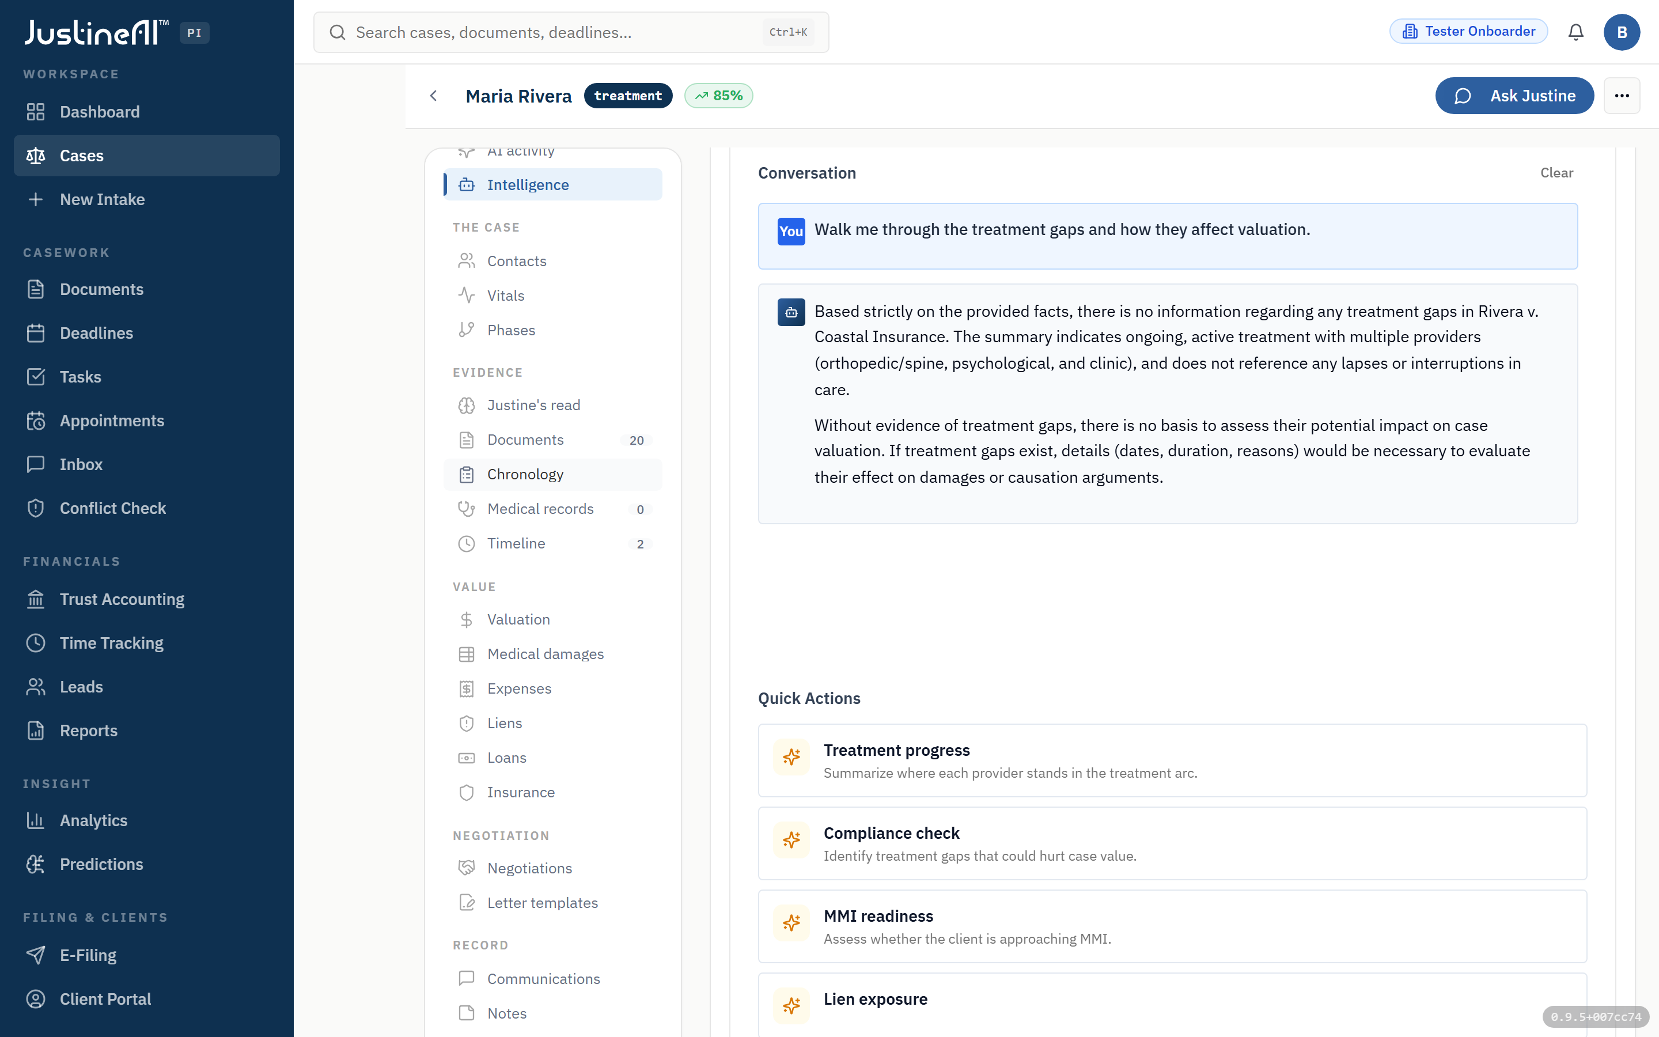The width and height of the screenshot is (1659, 1037).
Task: Click the JustineAI logo
Action: point(96,32)
